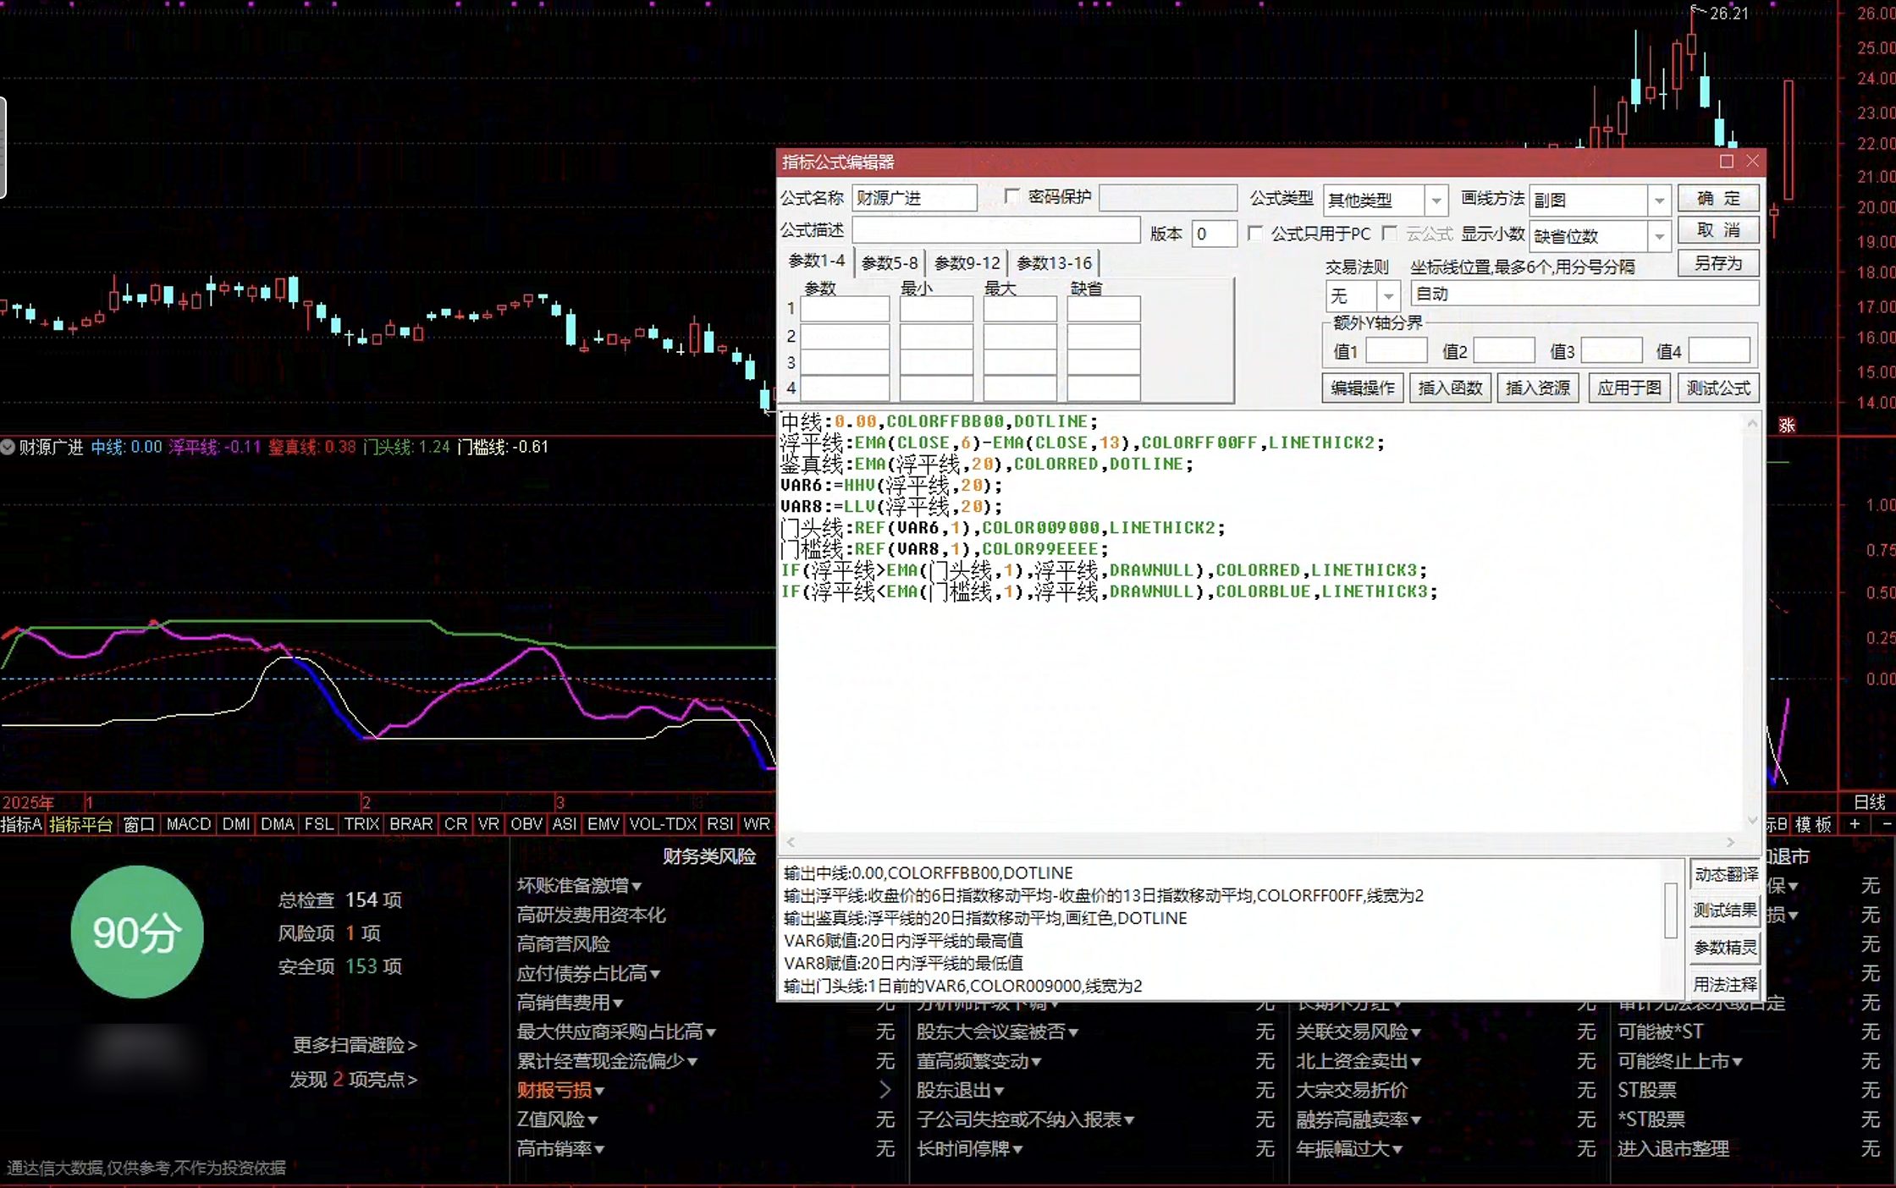Click the minus icon on indicator bar
Screen dimensions: 1896x1188
tap(1886, 824)
